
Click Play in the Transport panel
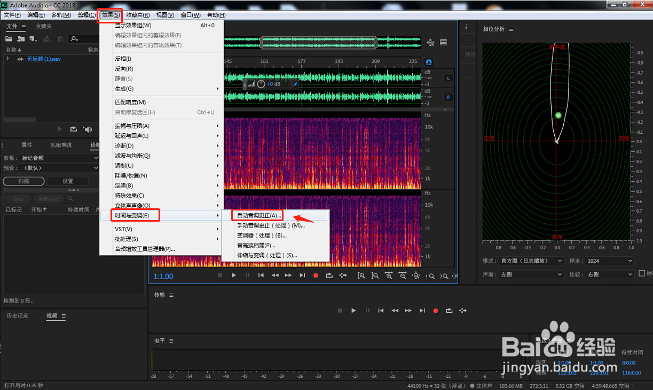[353, 311]
